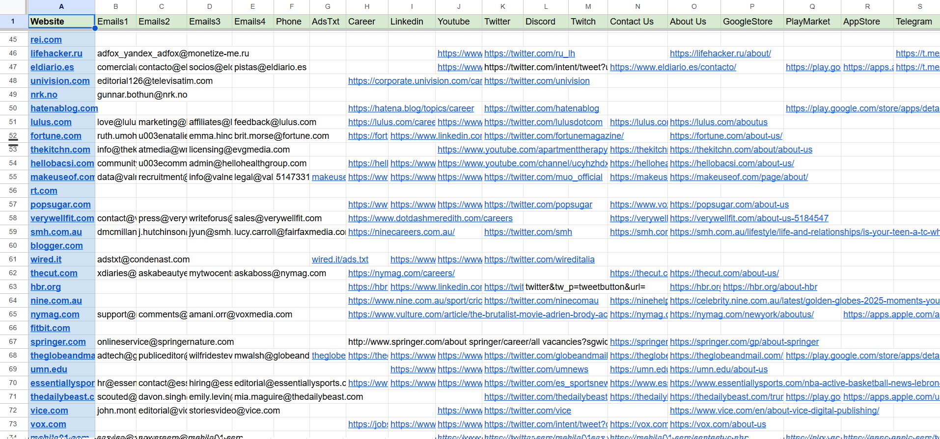Select column H header
This screenshot has width=940, height=439.
pyautogui.click(x=366, y=6)
